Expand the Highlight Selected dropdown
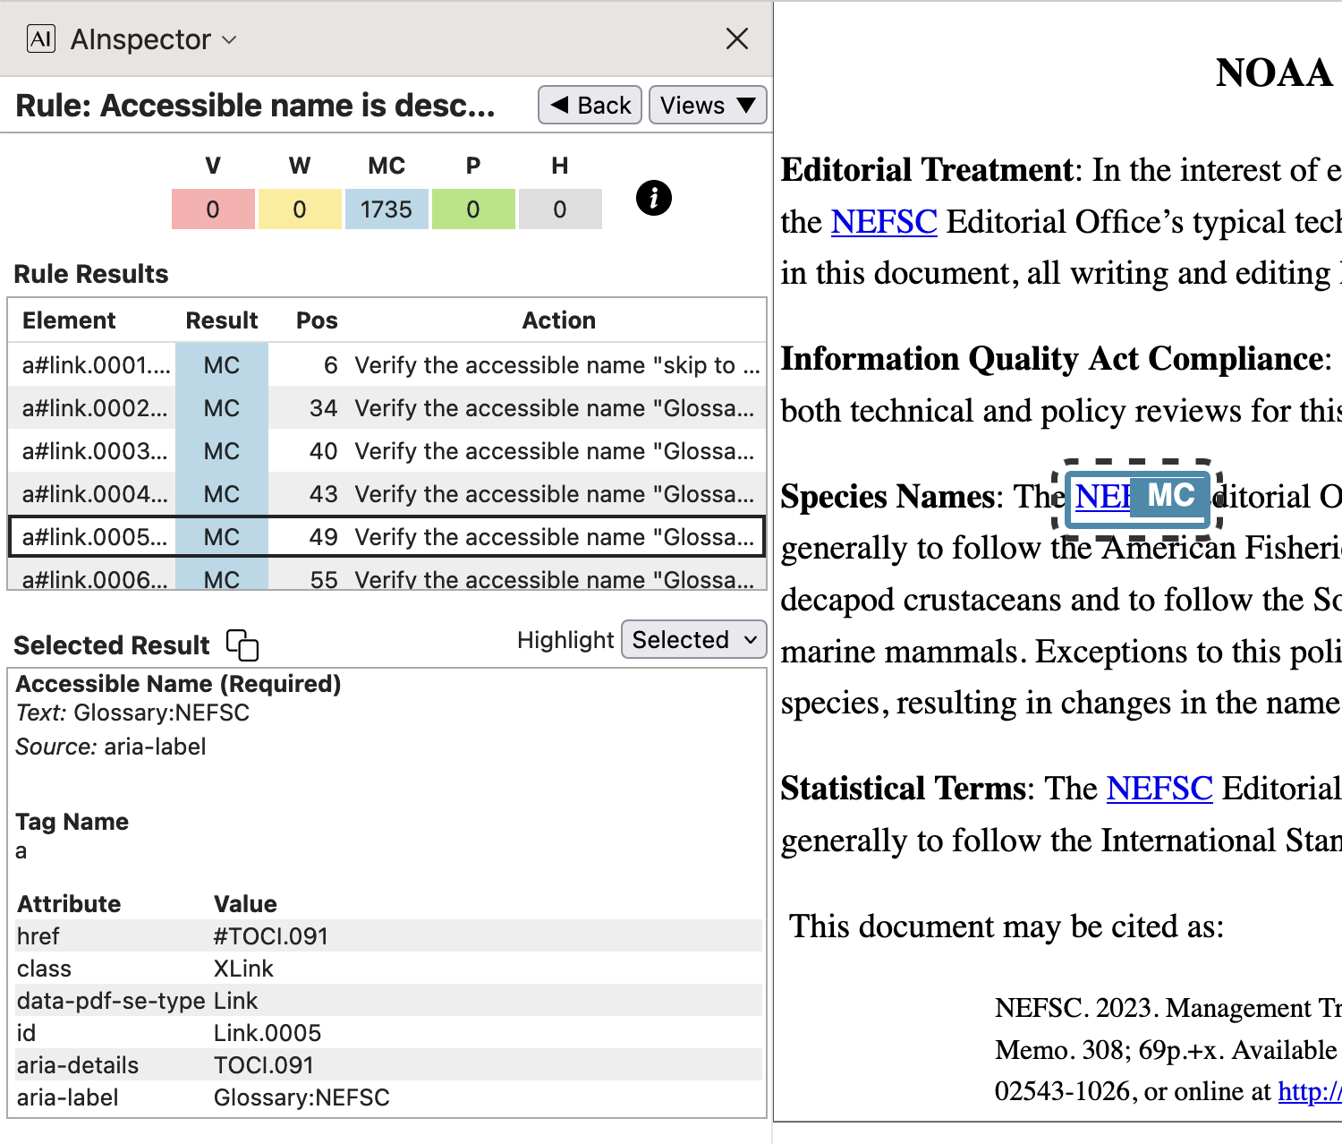This screenshot has height=1144, width=1342. click(693, 640)
